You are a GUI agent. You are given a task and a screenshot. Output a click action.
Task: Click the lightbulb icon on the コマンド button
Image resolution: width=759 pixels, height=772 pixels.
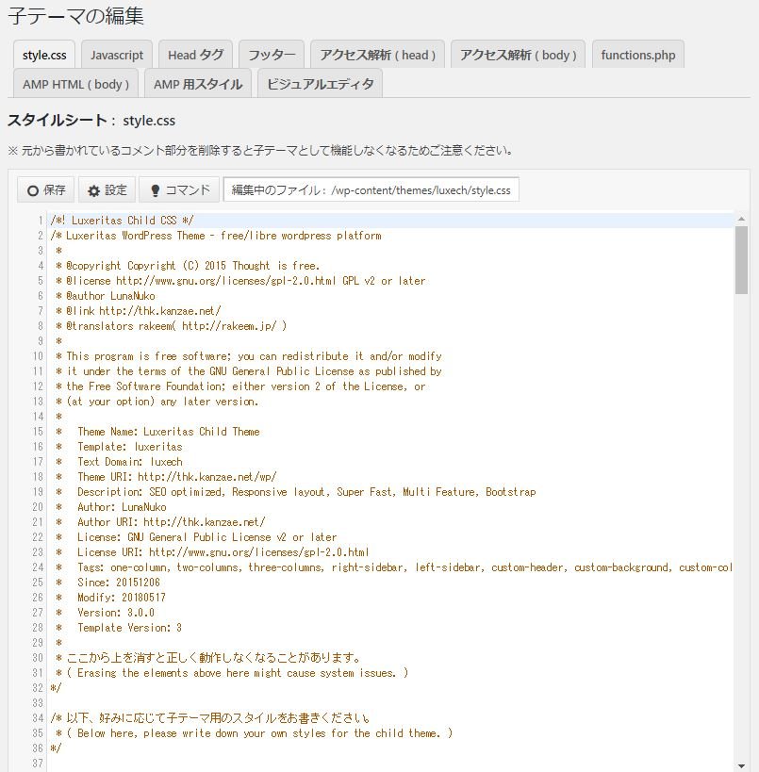156,190
